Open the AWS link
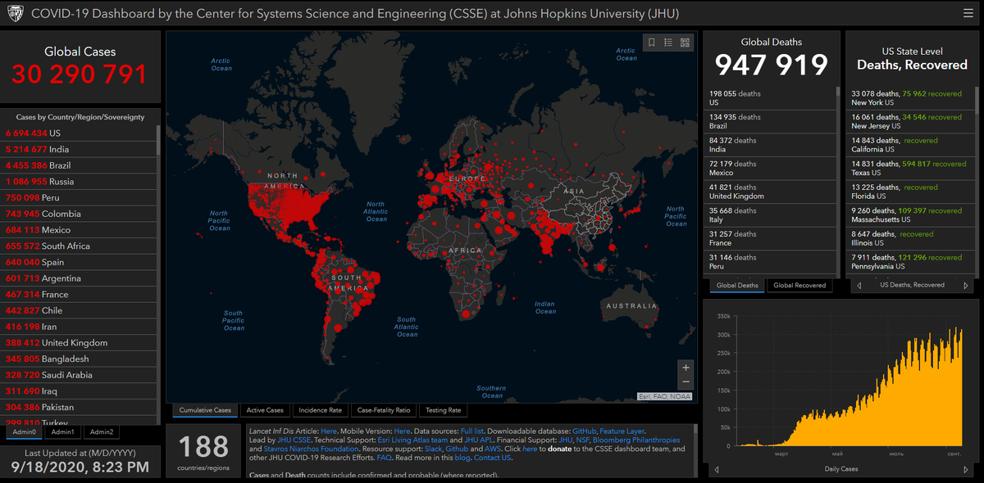 pyautogui.click(x=494, y=449)
